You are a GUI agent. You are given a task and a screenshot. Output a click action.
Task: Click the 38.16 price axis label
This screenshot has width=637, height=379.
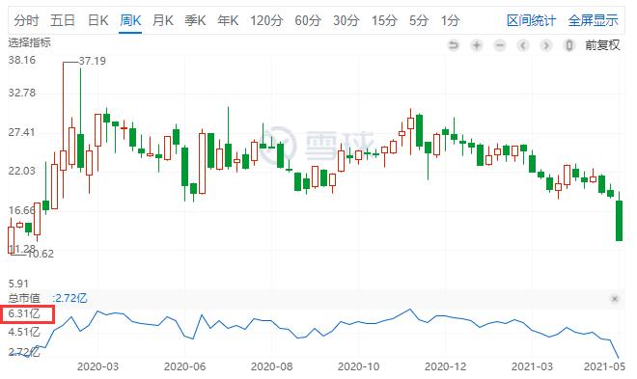(x=22, y=60)
